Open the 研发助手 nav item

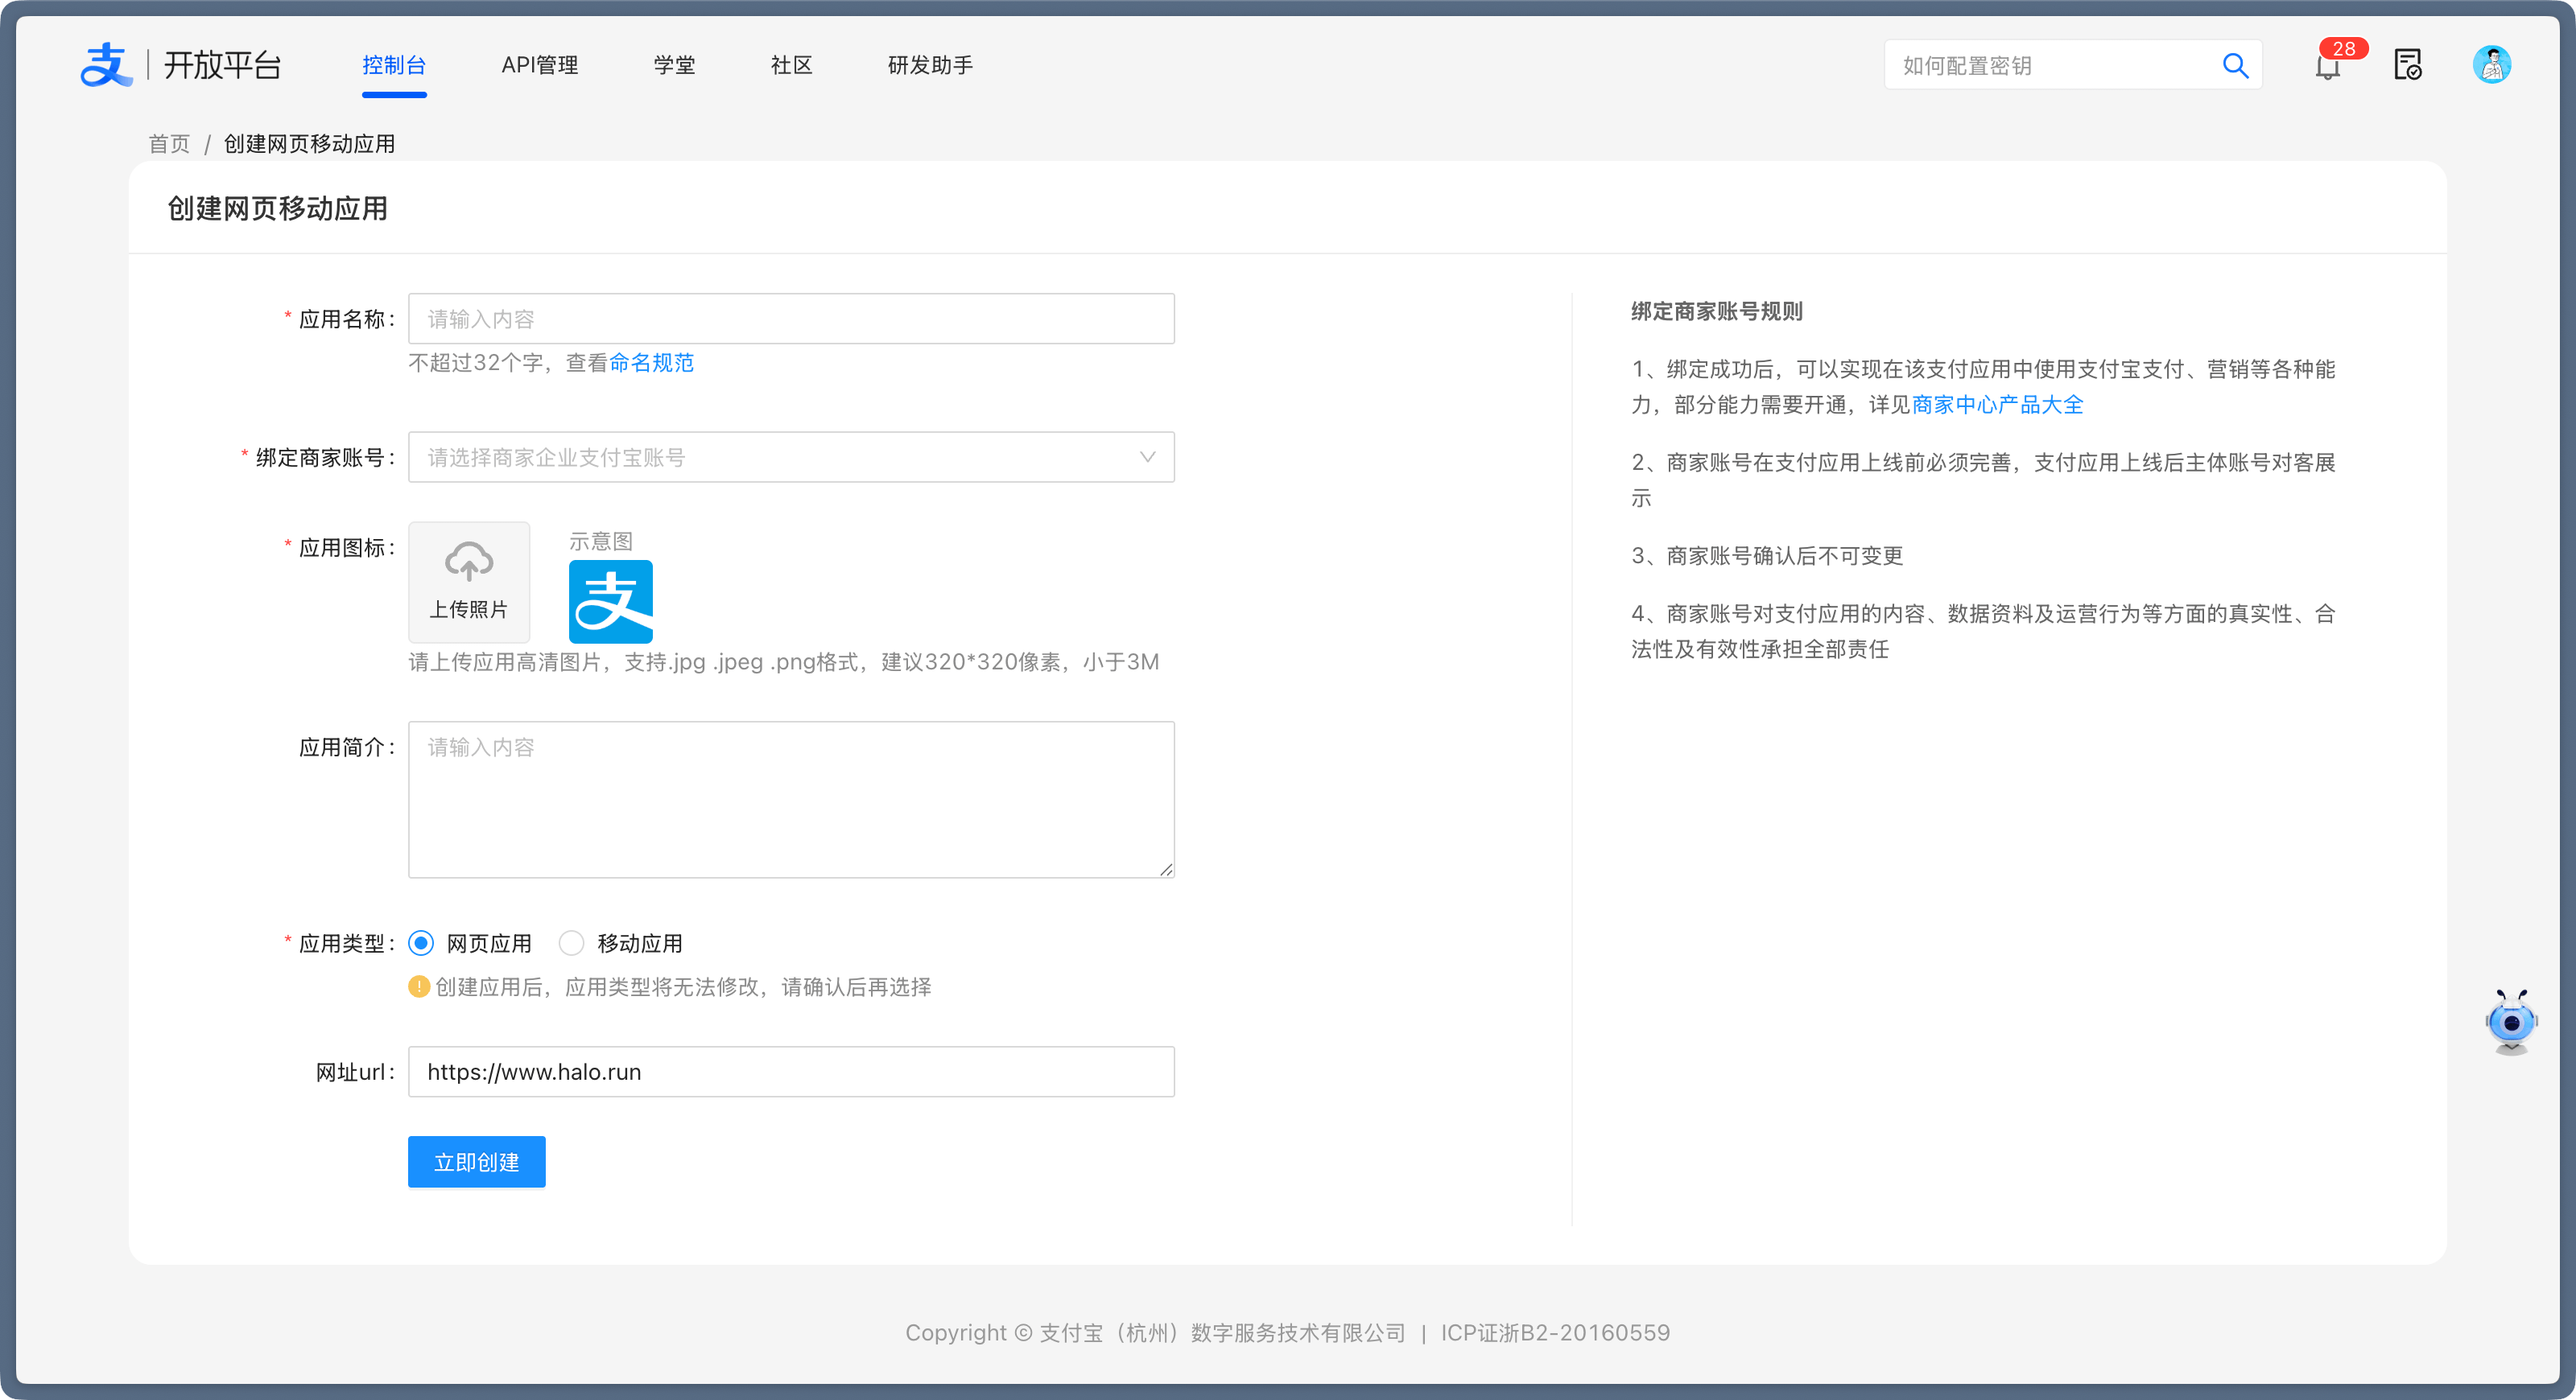point(930,66)
